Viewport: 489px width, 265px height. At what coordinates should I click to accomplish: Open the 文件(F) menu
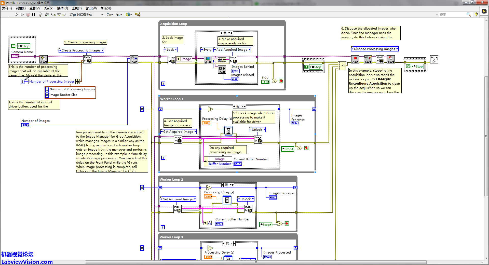click(x=7, y=8)
